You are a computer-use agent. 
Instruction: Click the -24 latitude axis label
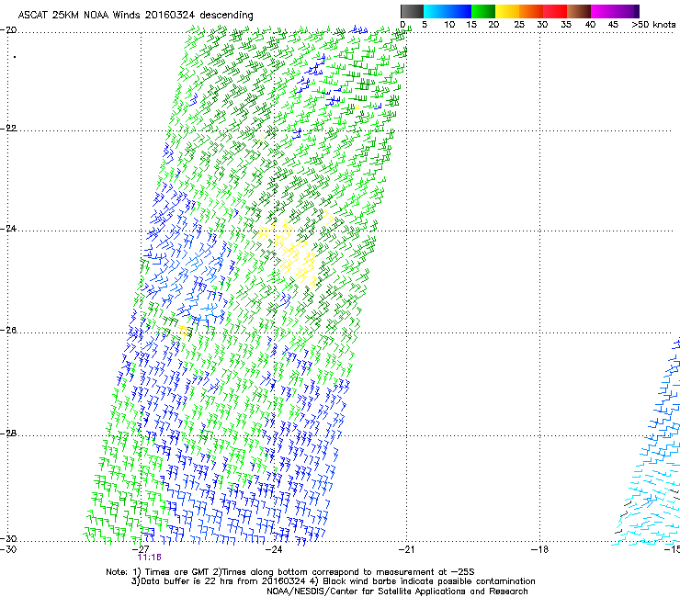point(8,229)
